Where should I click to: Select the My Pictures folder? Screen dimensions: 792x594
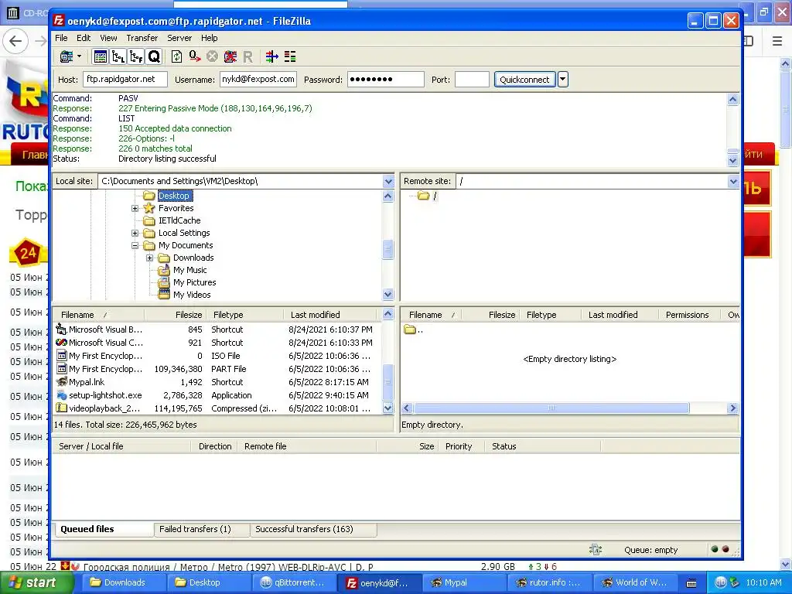(x=194, y=282)
